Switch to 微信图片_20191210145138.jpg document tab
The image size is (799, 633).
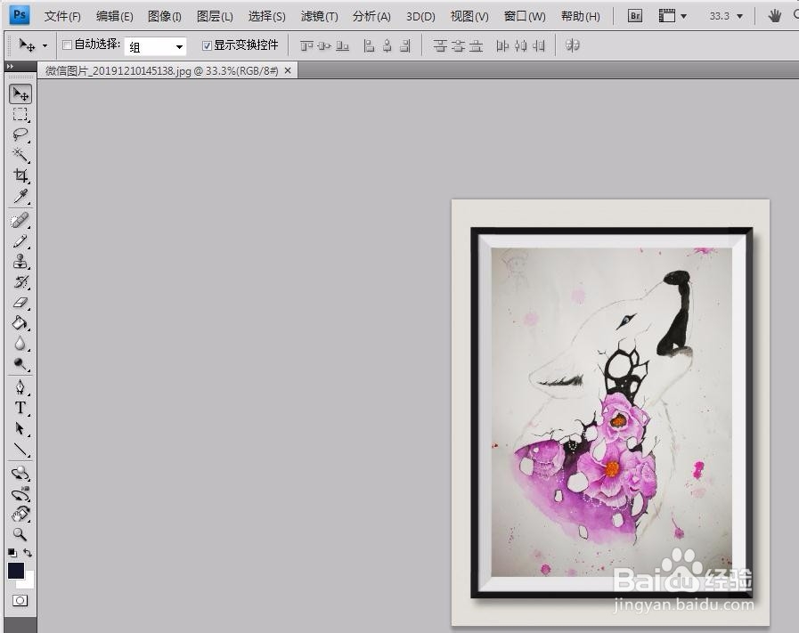[161, 71]
